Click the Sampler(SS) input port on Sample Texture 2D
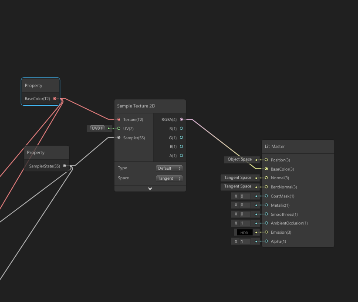This screenshot has height=302, width=358. 118,138
